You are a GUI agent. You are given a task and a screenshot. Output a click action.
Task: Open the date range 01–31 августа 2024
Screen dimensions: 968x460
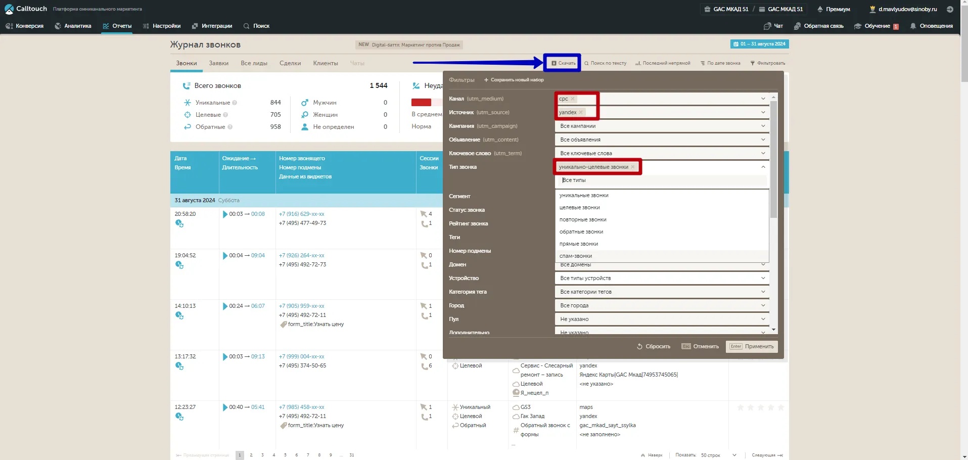pos(759,44)
